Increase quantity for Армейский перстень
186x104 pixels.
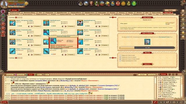(99, 26)
